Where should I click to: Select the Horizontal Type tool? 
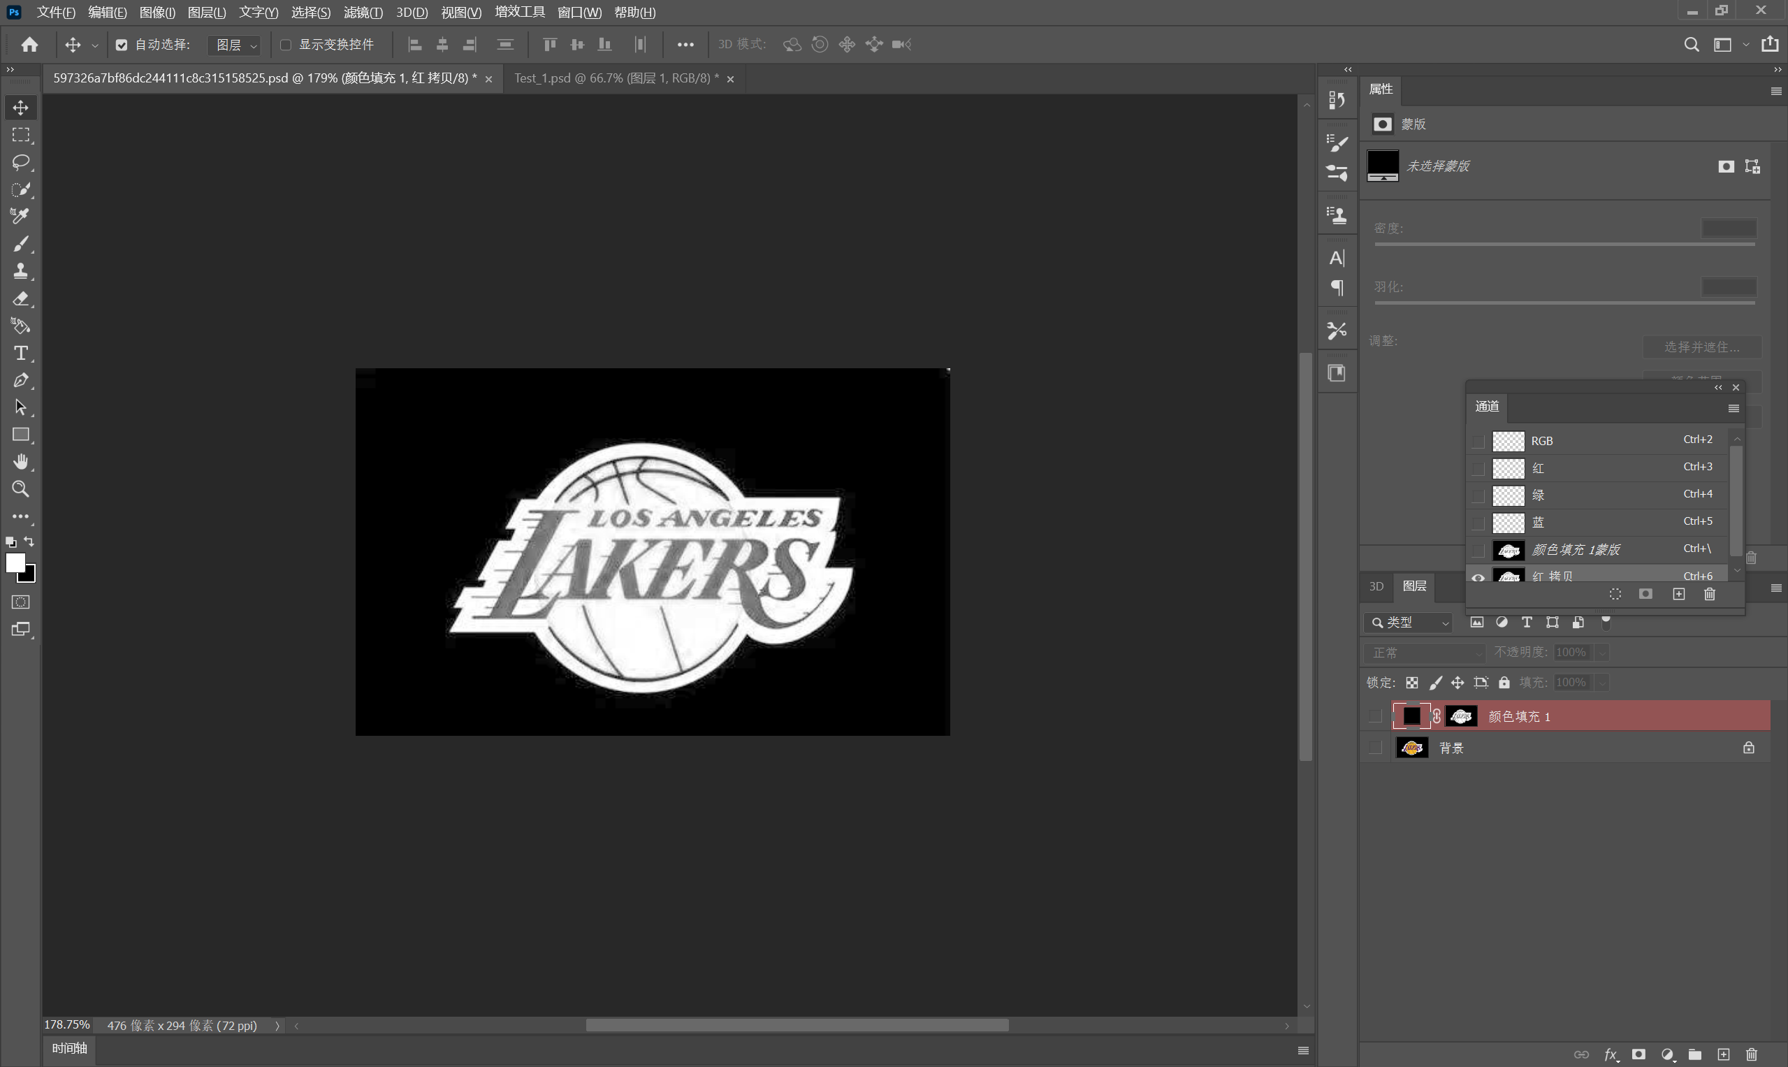21,353
